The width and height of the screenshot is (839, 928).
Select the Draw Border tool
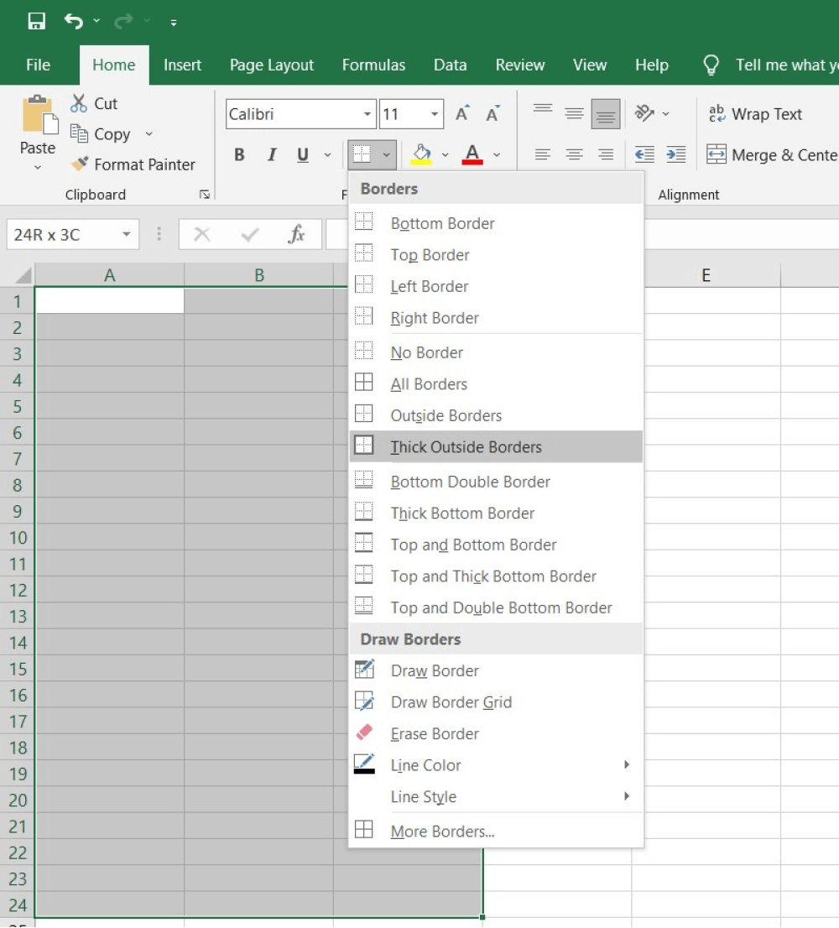click(434, 670)
